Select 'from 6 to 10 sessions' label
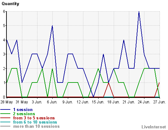 35,122
